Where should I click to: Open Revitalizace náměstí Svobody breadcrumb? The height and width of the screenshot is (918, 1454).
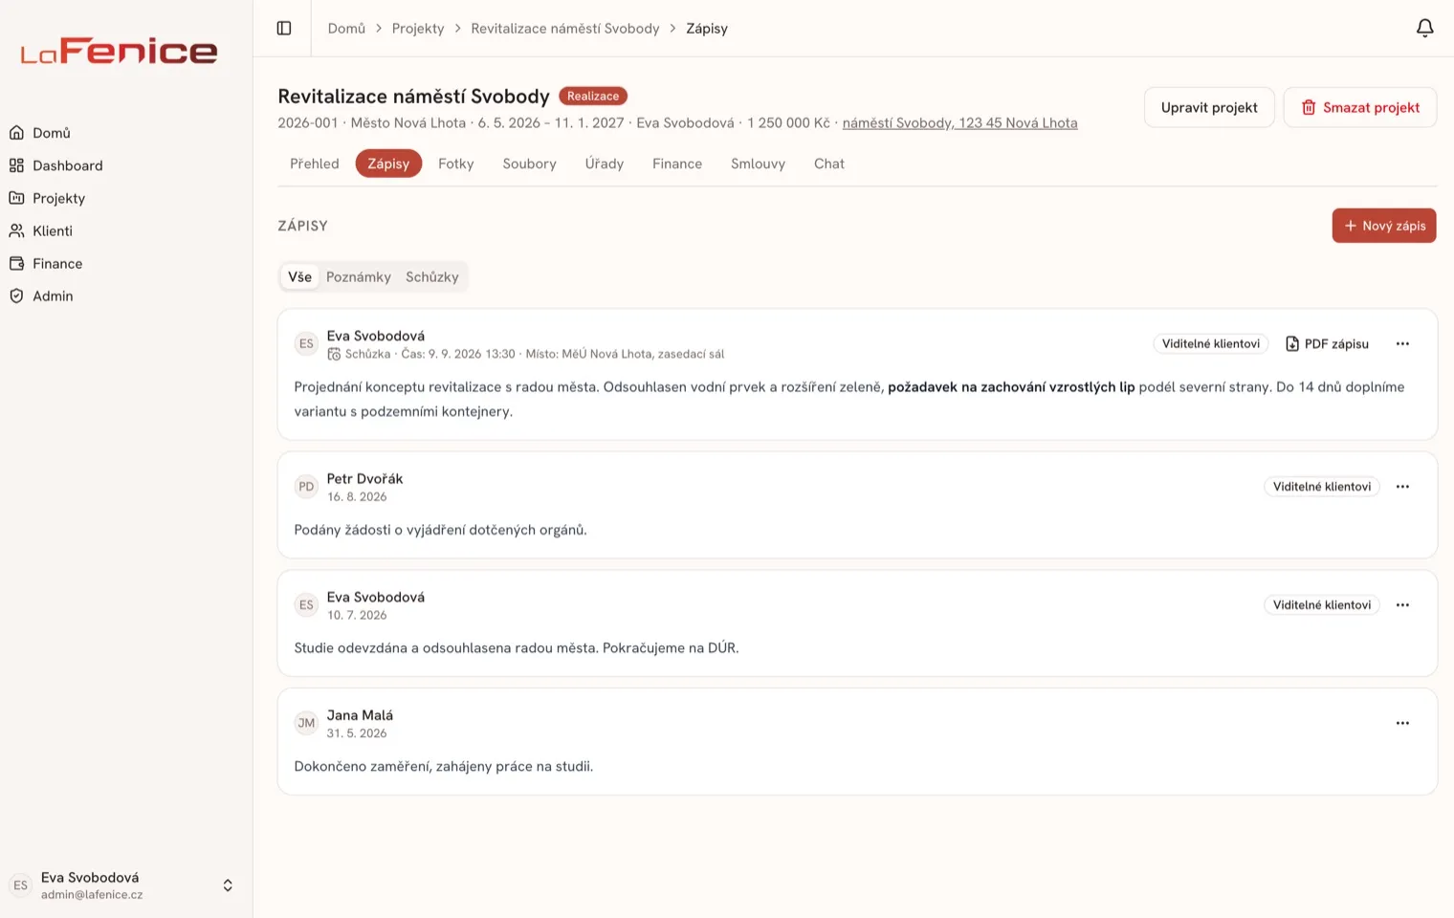coord(565,29)
